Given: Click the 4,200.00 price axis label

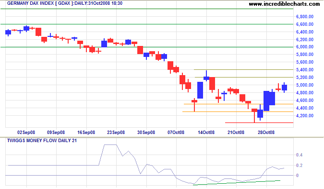Looking at the screenshot, I should [x=305, y=116].
